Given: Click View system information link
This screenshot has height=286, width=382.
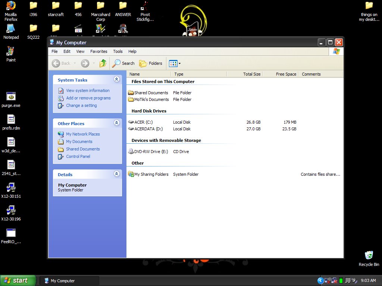Looking at the screenshot, I should click(88, 90).
